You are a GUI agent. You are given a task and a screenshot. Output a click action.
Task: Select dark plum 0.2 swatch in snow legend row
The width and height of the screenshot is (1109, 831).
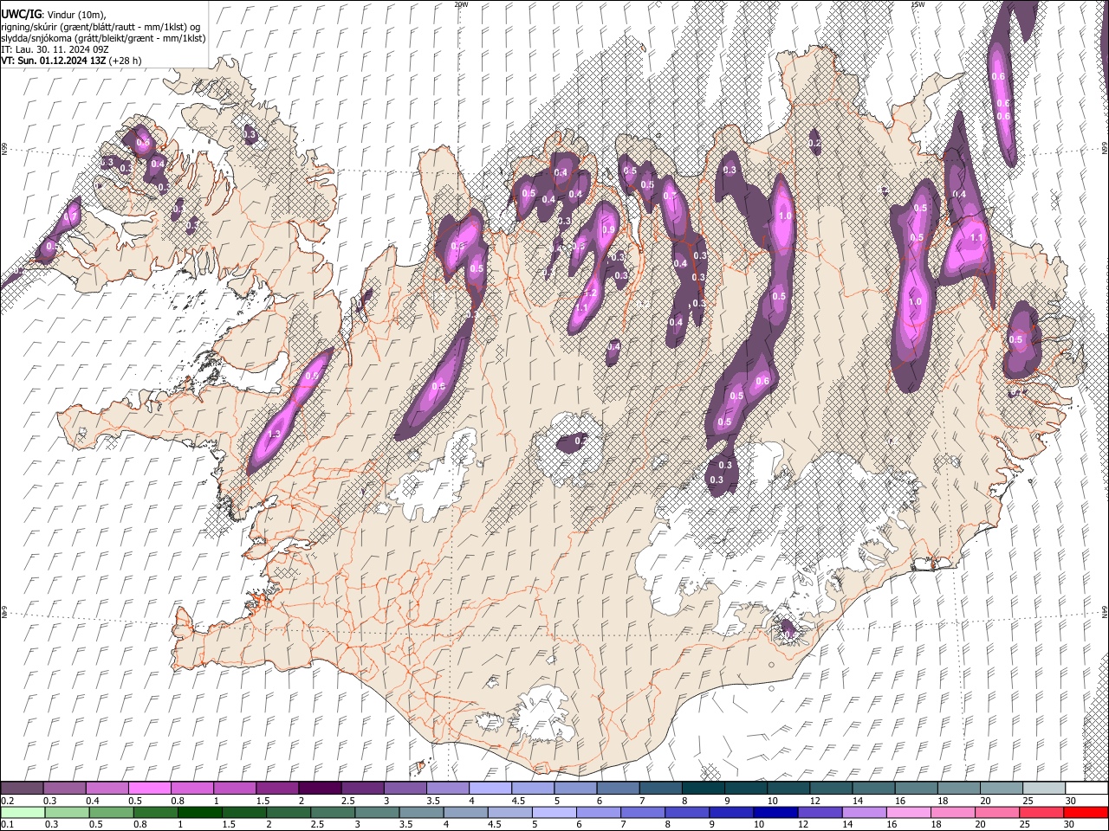[22, 789]
